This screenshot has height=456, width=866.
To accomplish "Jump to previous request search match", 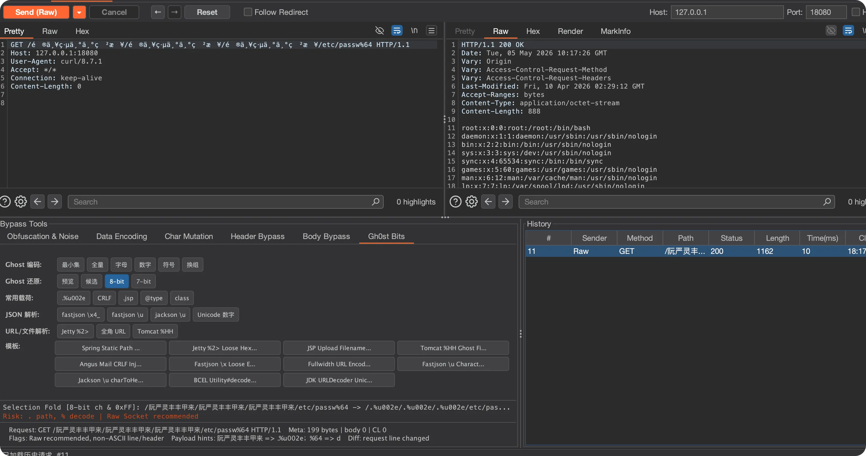I will (37, 202).
